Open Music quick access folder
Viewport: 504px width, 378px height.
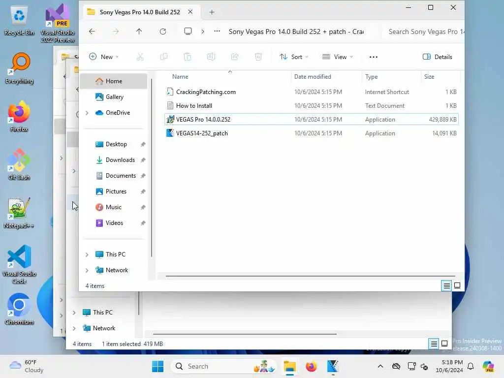point(114,207)
